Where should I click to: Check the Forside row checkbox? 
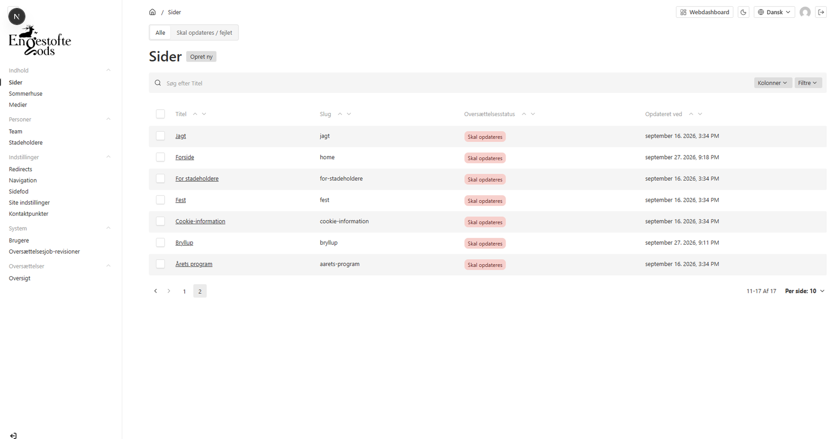pyautogui.click(x=161, y=157)
